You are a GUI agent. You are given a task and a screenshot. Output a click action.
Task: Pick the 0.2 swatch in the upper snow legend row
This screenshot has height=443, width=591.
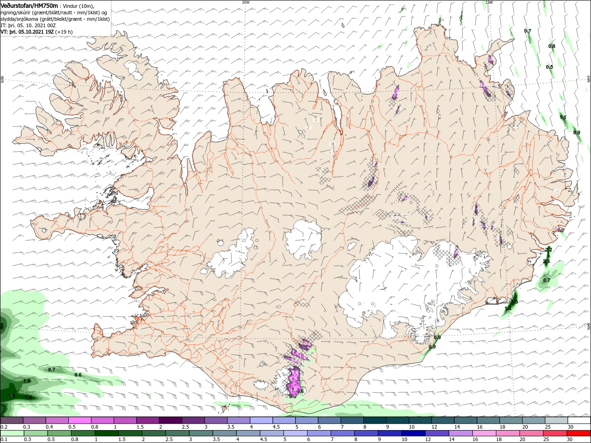coord(12,420)
